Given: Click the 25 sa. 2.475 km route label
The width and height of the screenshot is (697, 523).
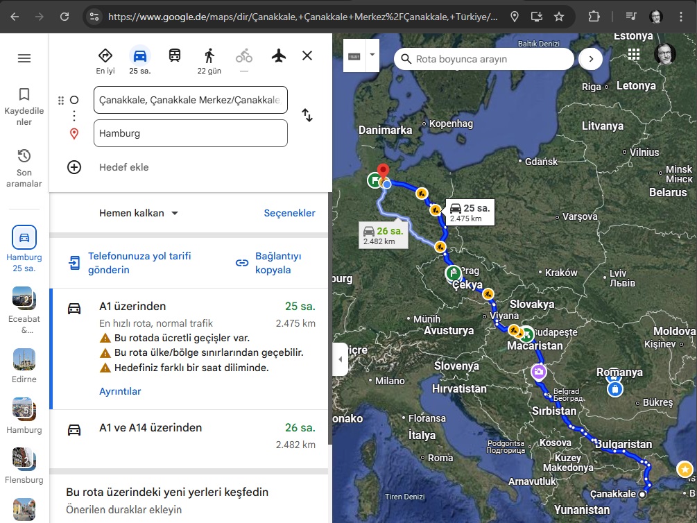Looking at the screenshot, I should (x=470, y=212).
